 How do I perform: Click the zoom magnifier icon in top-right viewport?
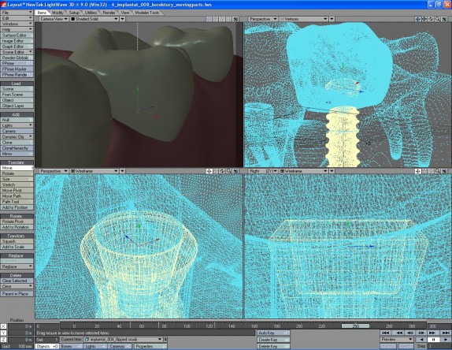click(x=438, y=19)
